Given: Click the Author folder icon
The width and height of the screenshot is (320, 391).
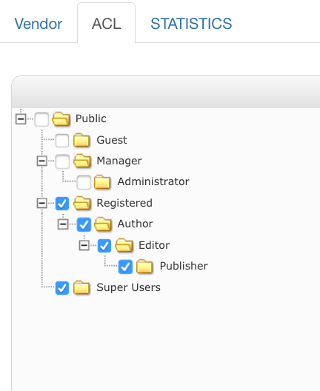Looking at the screenshot, I should click(103, 224).
